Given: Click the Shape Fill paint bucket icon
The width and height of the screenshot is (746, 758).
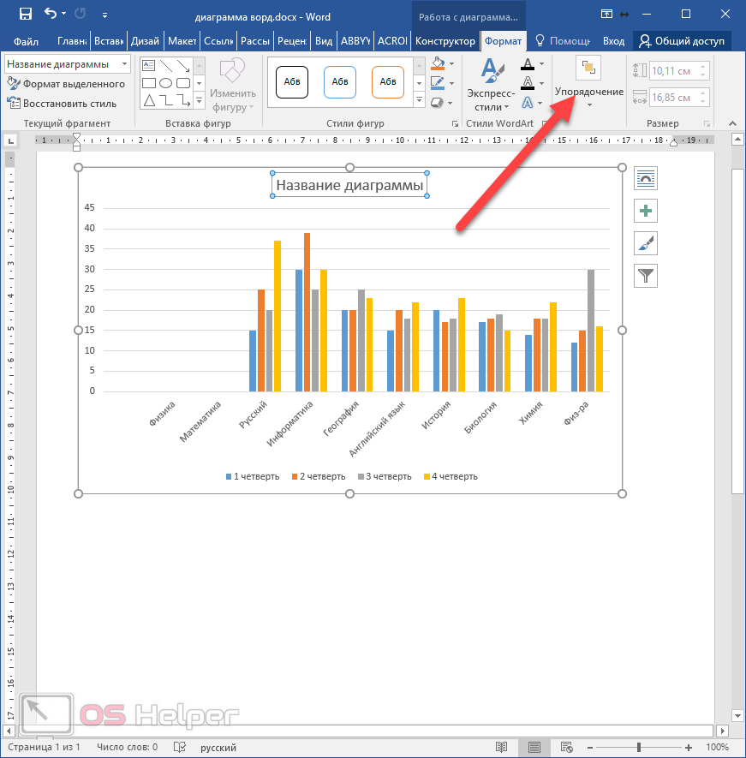Looking at the screenshot, I should [438, 64].
